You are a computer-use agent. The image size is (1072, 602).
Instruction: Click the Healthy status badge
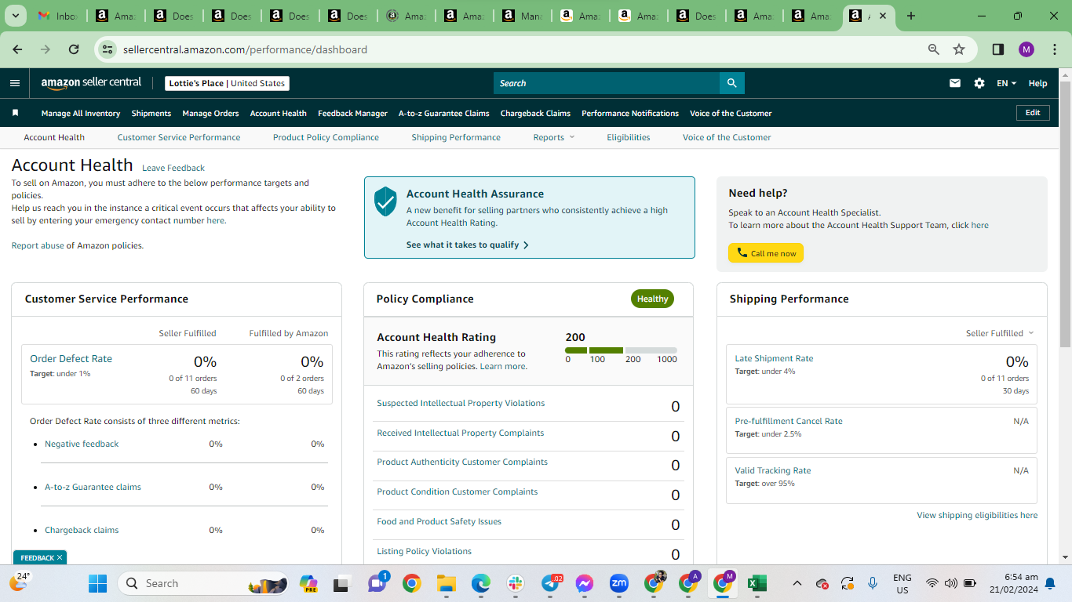(652, 299)
